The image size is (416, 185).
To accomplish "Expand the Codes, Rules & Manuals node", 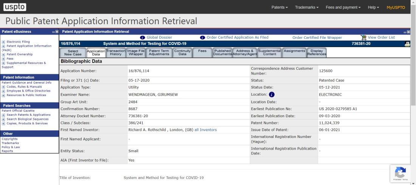I will click(3, 87).
